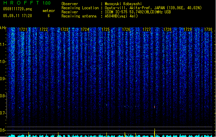The width and height of the screenshot is (216, 137).
Task: Click the kHz axis unit label
Action: (3, 28)
